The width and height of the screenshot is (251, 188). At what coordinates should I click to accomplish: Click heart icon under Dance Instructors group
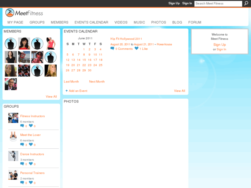(x=31, y=164)
